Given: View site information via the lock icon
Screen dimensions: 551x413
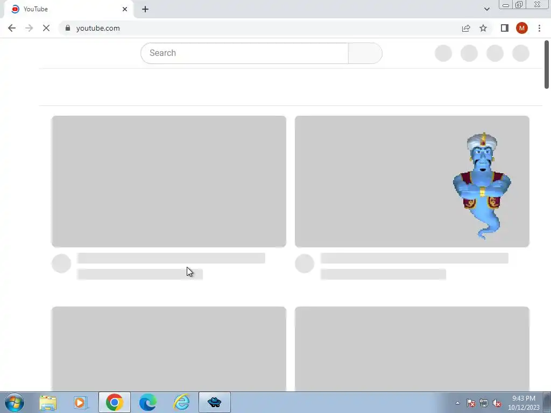Looking at the screenshot, I should [68, 28].
